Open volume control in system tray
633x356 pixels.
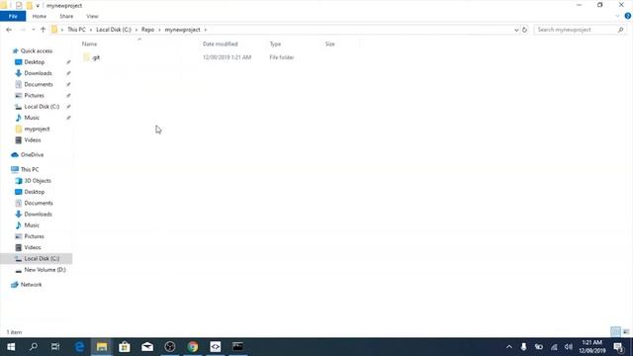pyautogui.click(x=569, y=347)
